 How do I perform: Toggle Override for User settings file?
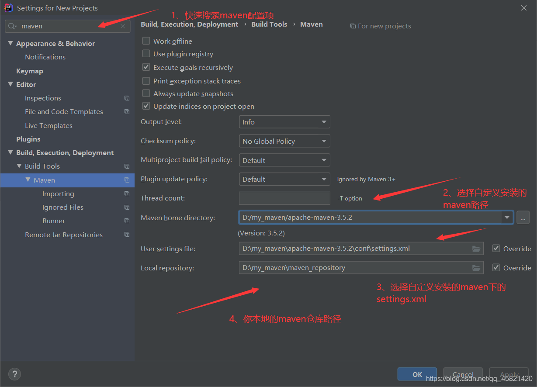(496, 249)
